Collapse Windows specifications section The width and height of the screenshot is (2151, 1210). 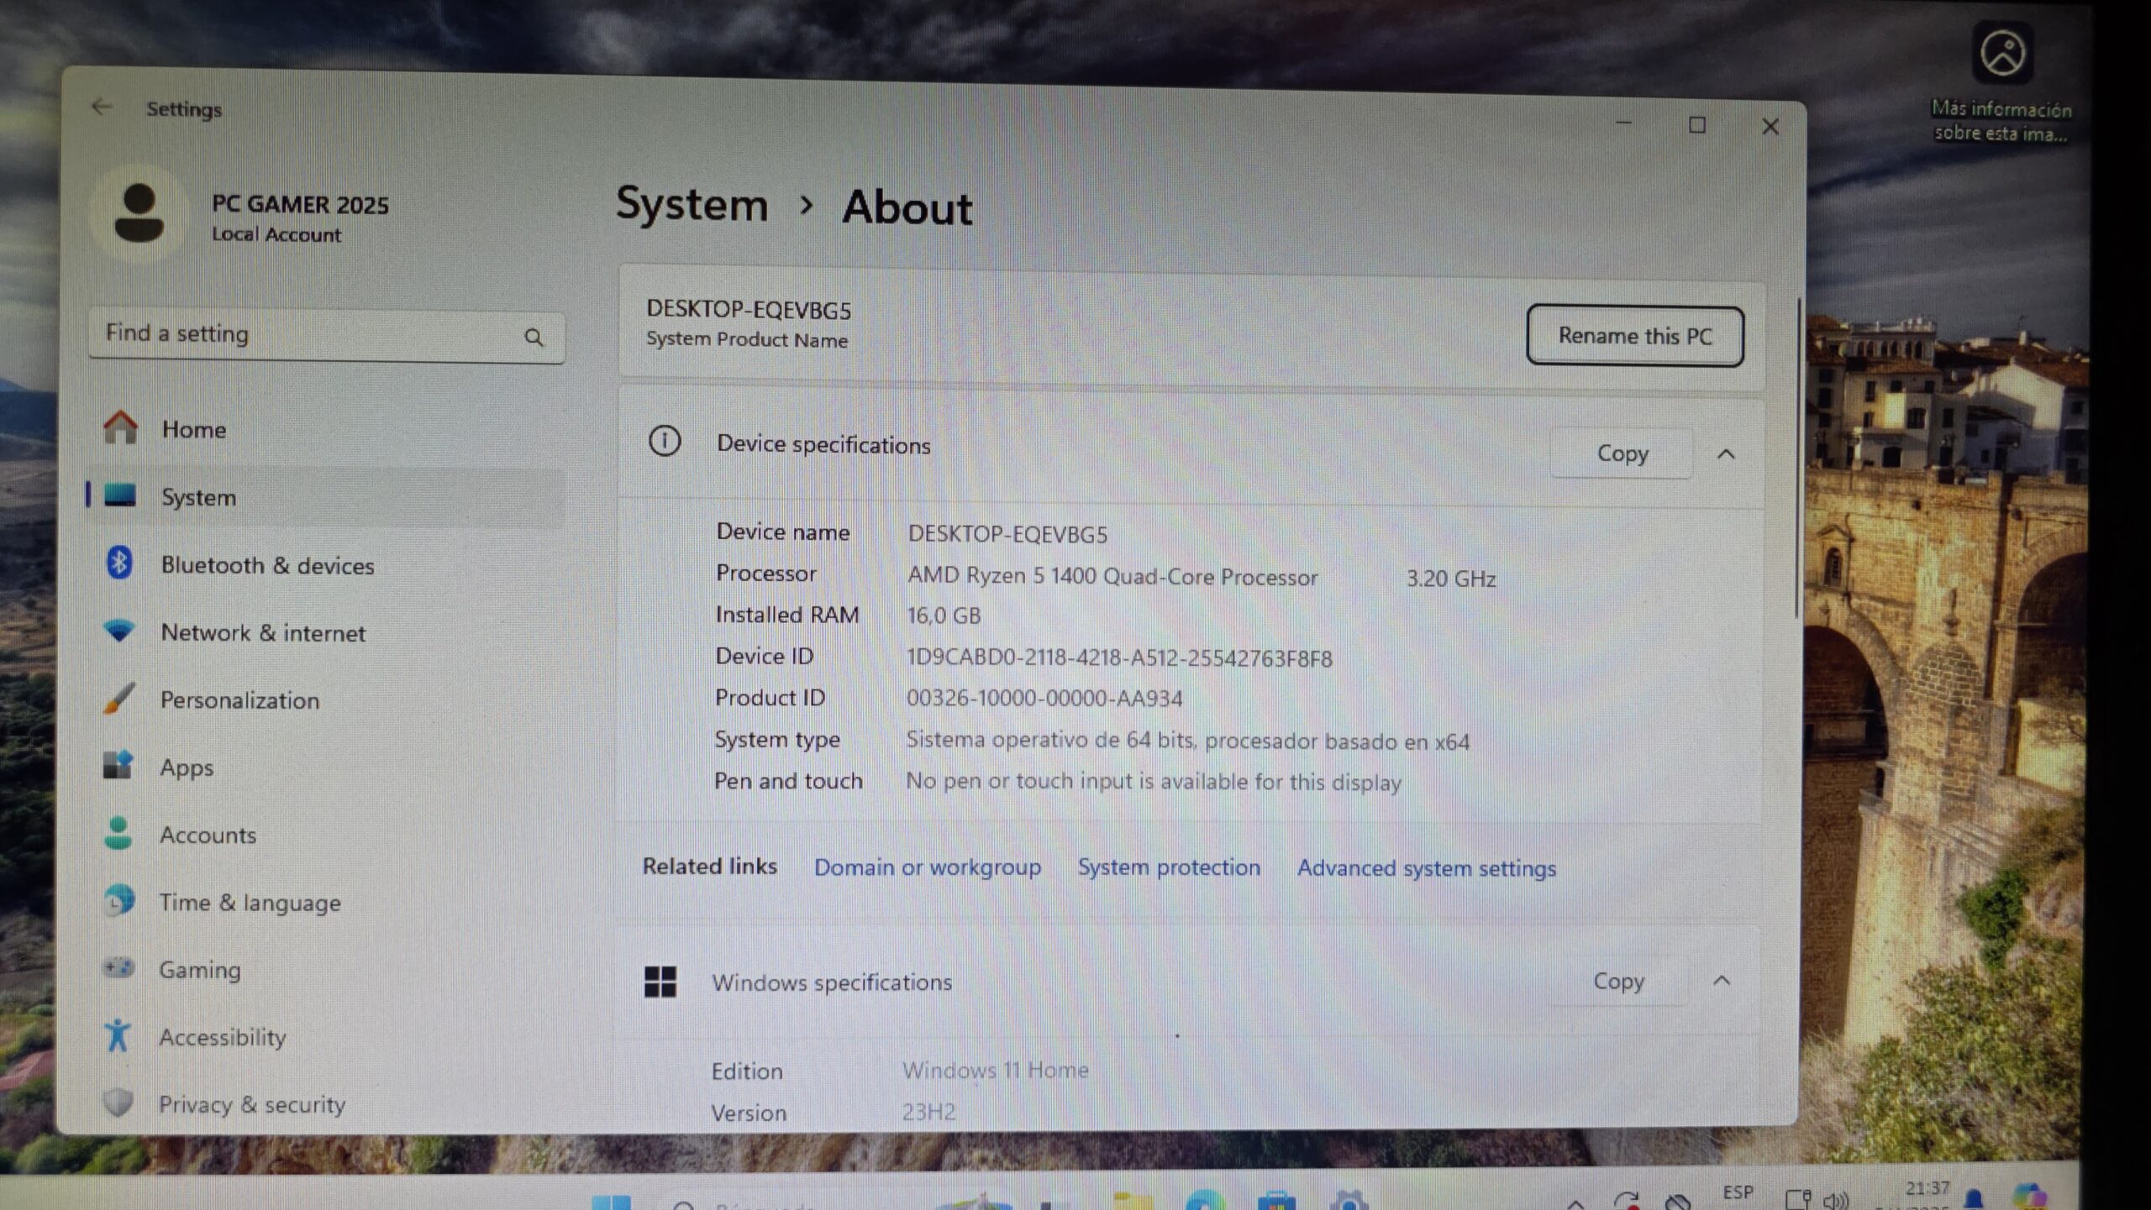click(x=1722, y=981)
